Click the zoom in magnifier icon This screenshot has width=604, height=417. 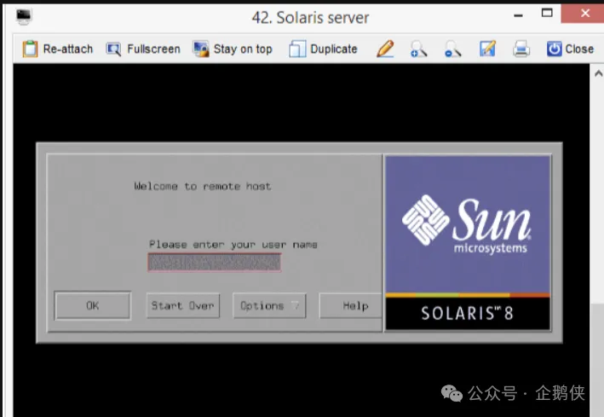(x=418, y=49)
